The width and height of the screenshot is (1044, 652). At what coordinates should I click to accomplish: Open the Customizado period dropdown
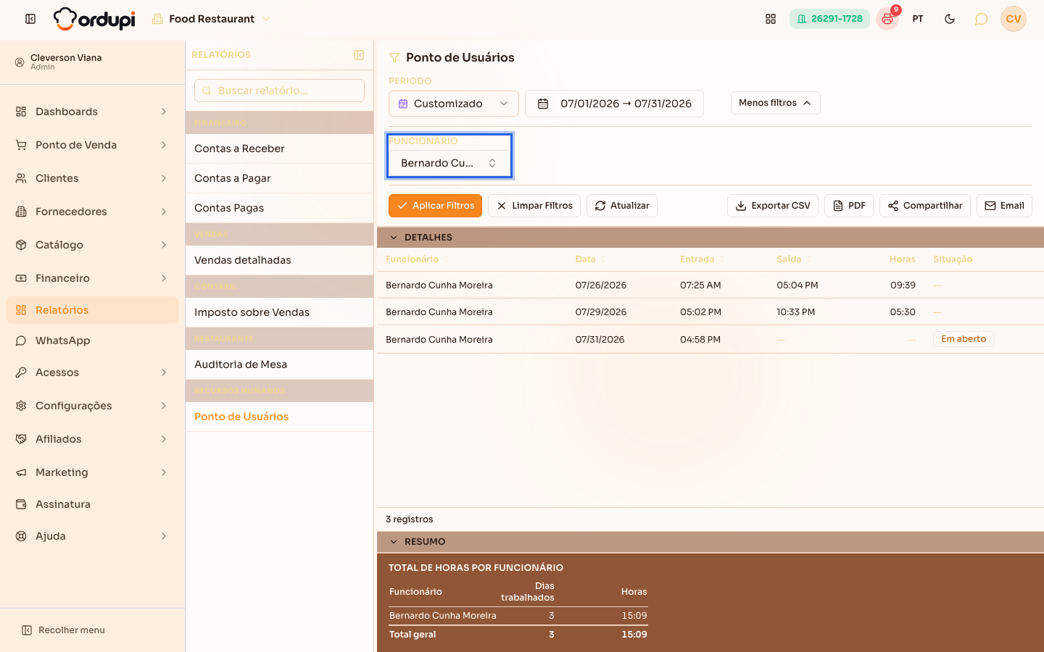coord(454,104)
